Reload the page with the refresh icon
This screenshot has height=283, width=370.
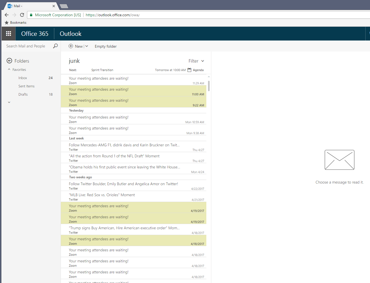[x=22, y=15]
